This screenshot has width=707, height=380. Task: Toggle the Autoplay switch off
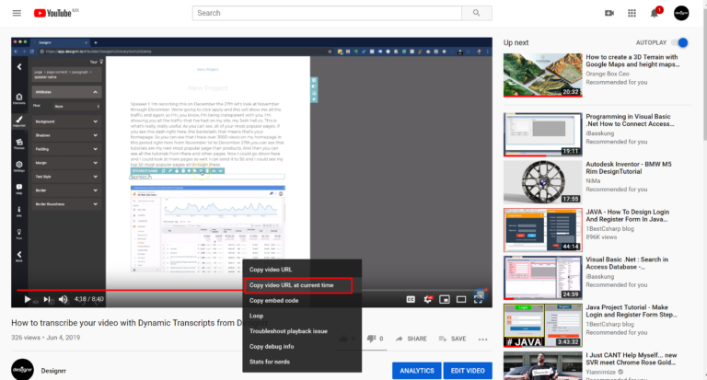pyautogui.click(x=680, y=43)
